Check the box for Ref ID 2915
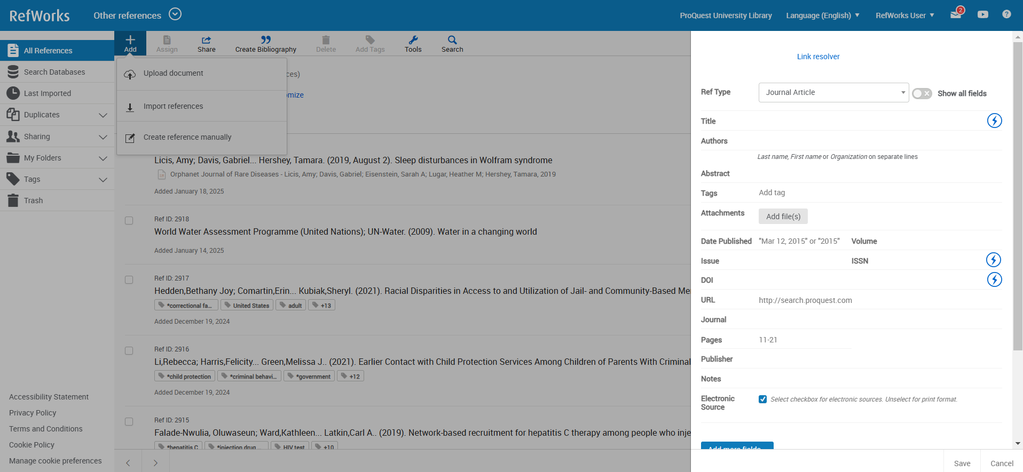This screenshot has width=1023, height=472. [129, 421]
